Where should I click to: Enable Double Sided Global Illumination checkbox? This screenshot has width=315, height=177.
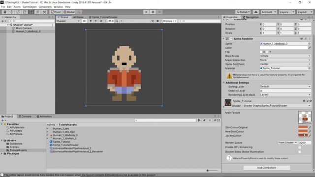coord(300,152)
